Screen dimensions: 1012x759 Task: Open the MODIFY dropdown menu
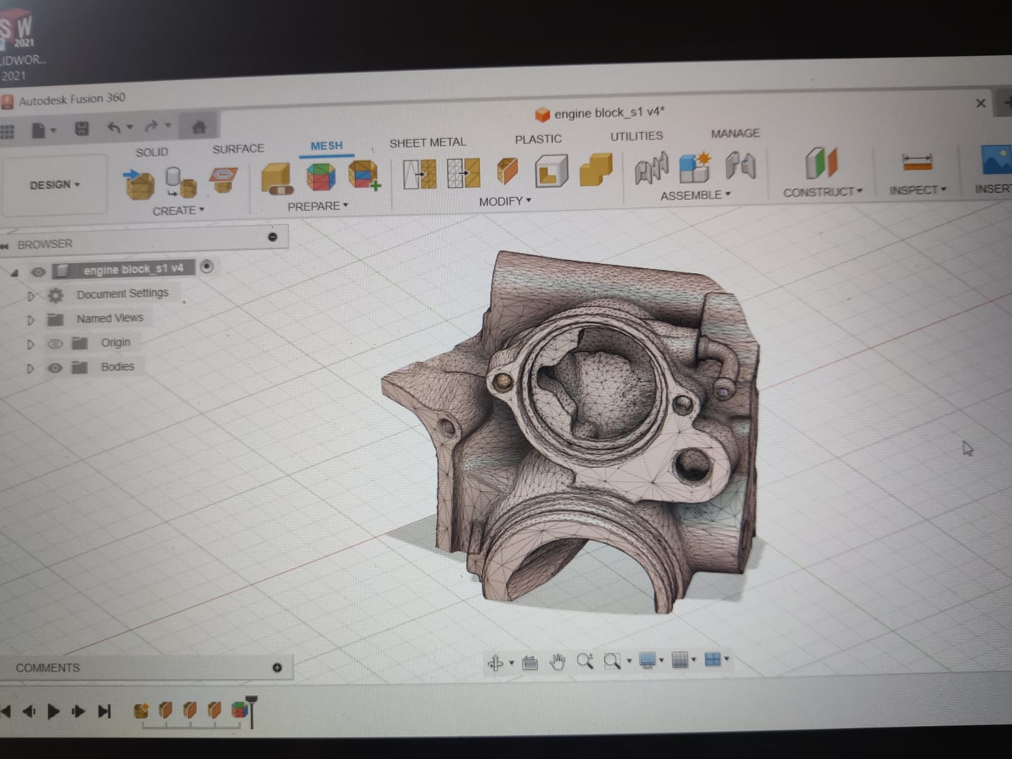click(x=505, y=201)
